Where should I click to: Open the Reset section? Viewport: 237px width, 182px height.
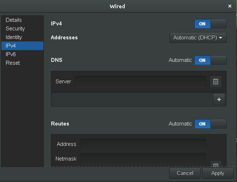pos(13,63)
